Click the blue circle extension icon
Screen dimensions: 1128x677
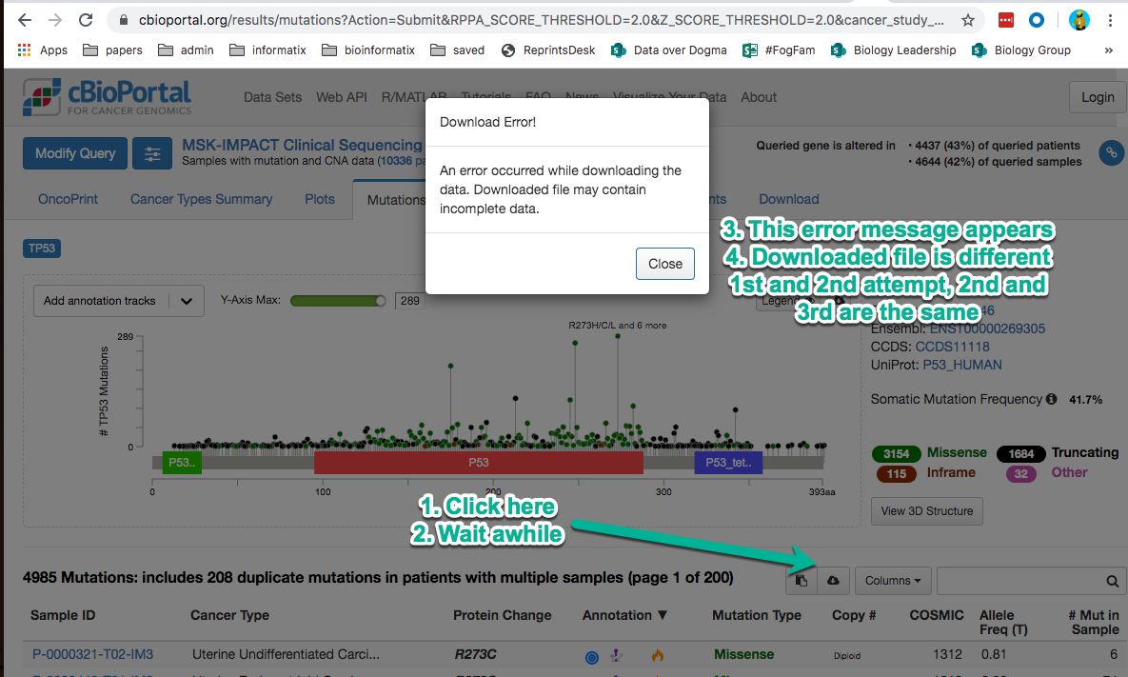point(1037,20)
